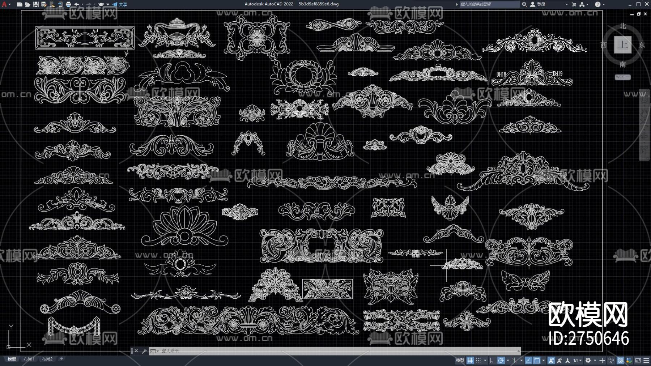Toggle snap mode dots icon

point(478,361)
